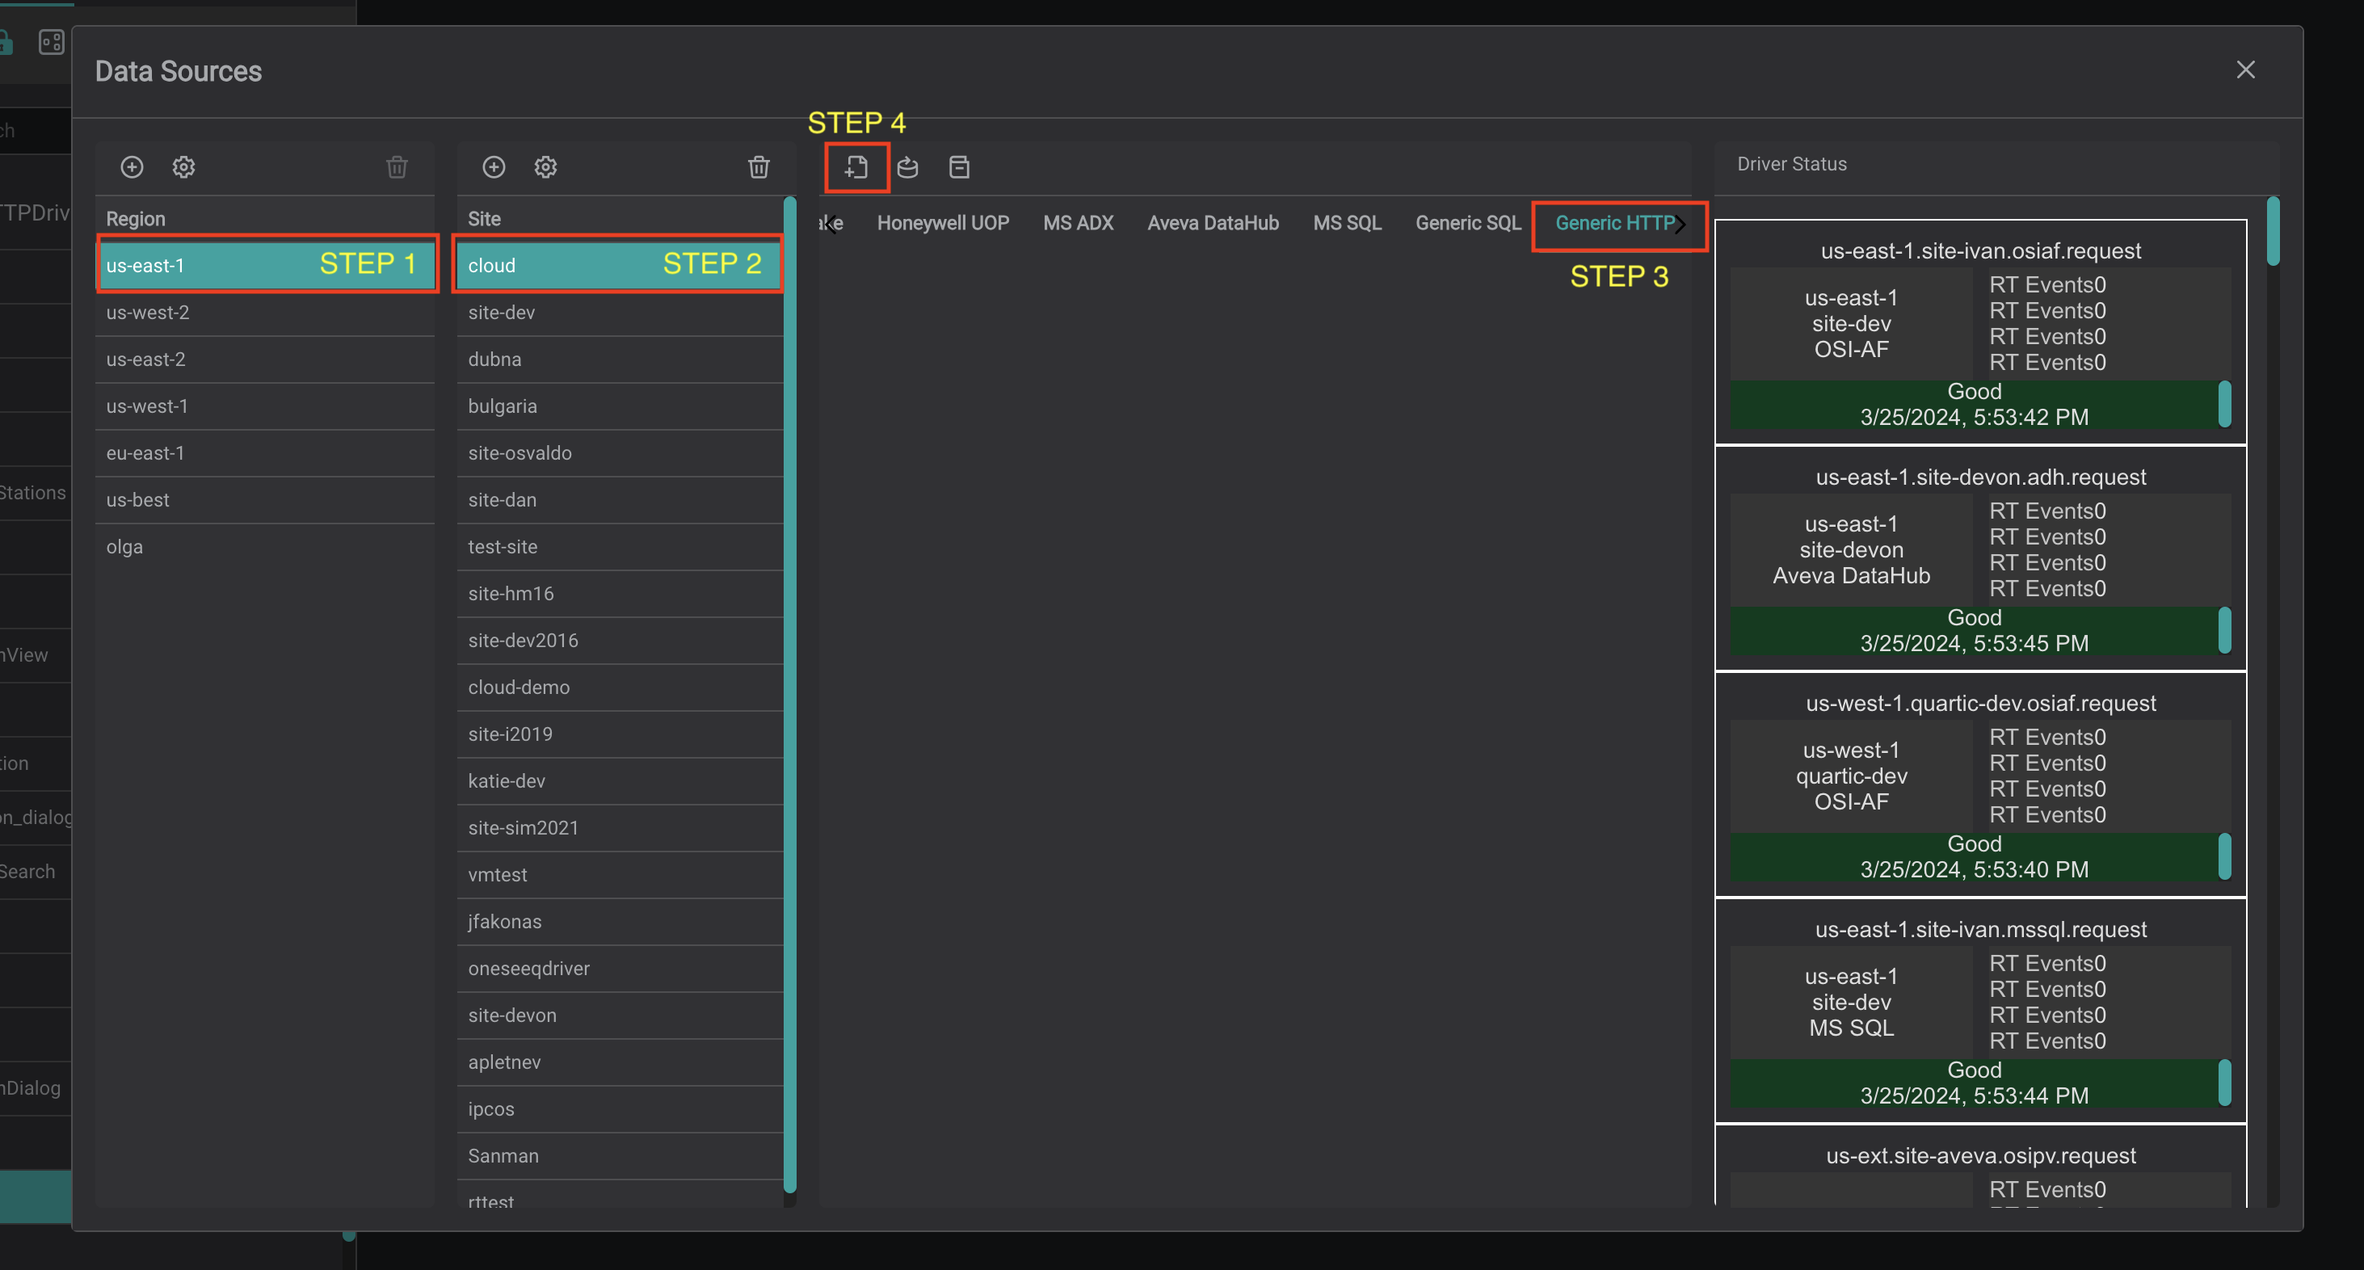Select region us-east-1
Screen dimensions: 2364x1270
(265, 265)
